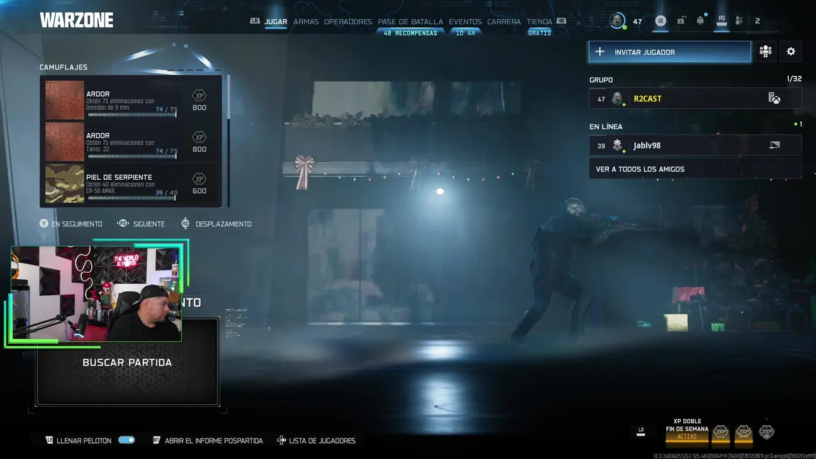Click R2CAST rank emblem icon
Viewport: 816px width, 459px height.
617,98
